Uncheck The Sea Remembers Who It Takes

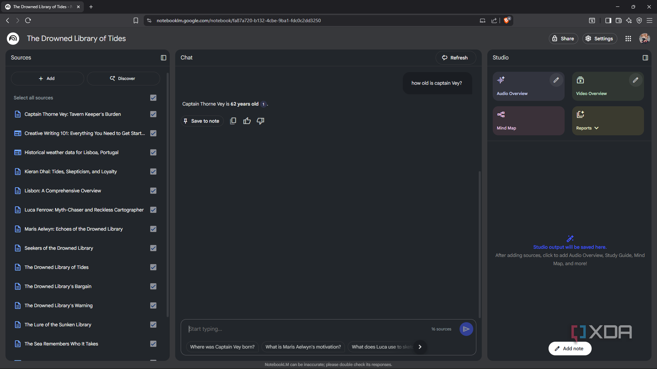pos(153,344)
